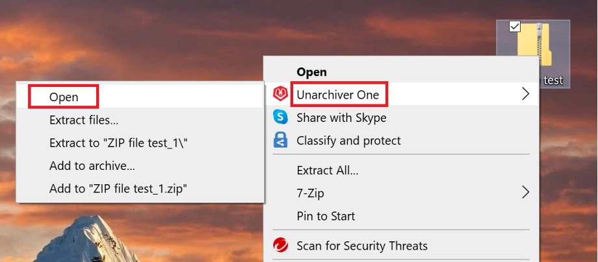Click the "test" file name label

[x=552, y=80]
